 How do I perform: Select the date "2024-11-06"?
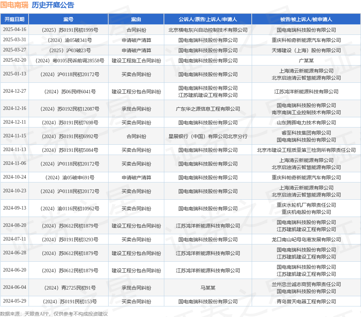14,163
